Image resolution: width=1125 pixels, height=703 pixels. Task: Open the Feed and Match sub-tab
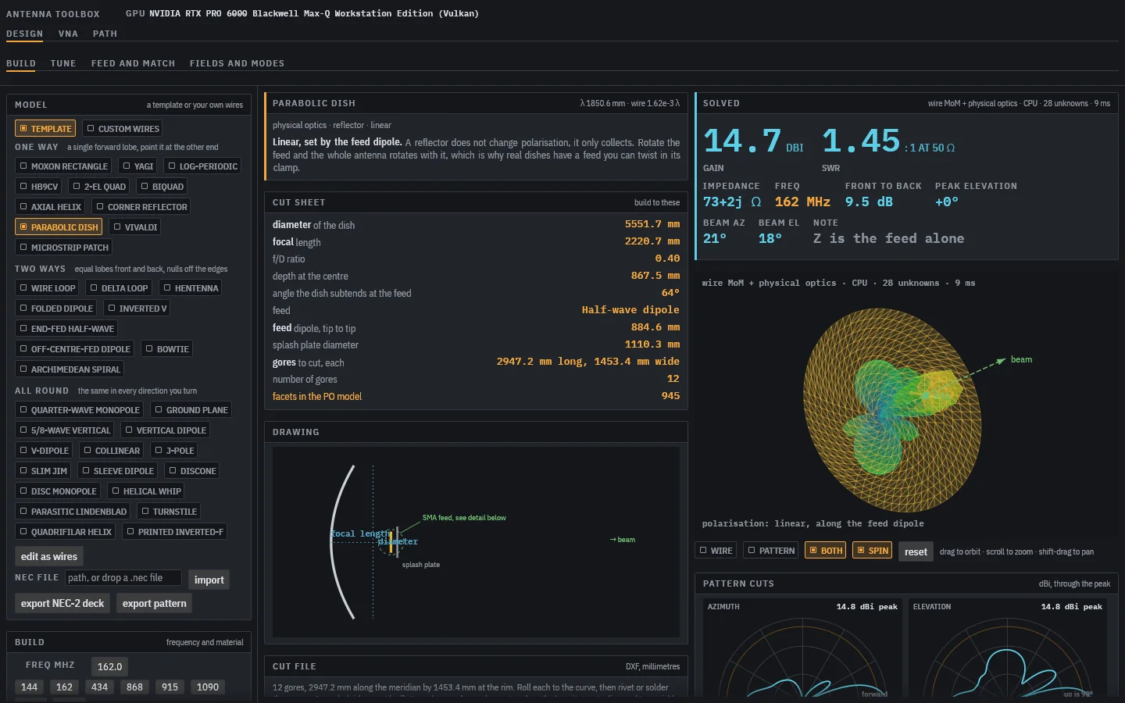point(133,63)
